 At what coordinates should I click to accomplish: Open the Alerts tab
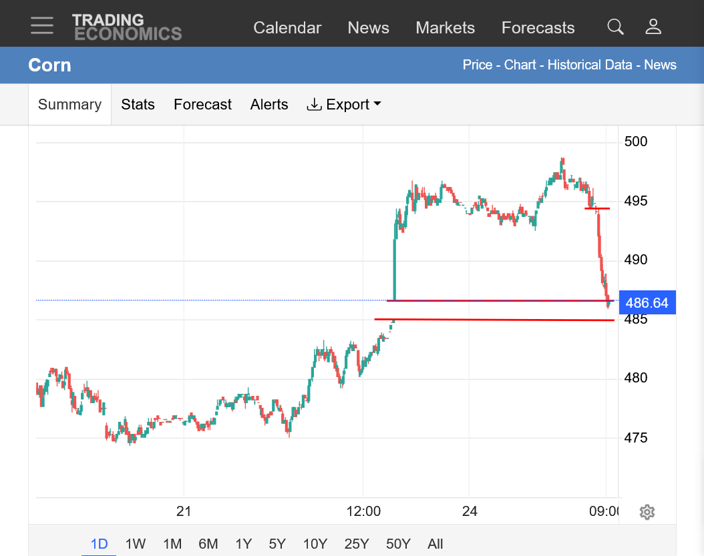click(x=269, y=105)
